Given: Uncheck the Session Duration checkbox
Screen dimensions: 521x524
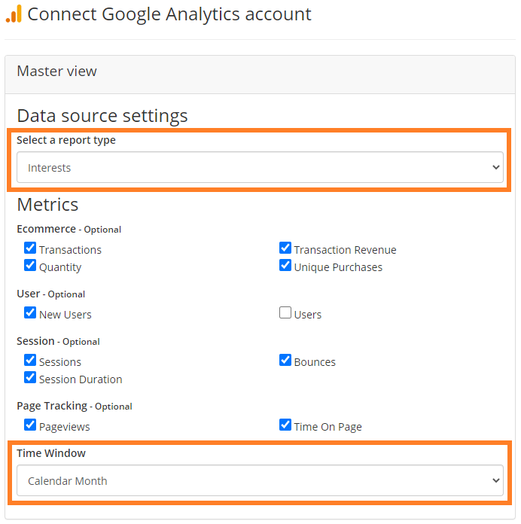Looking at the screenshot, I should tap(30, 378).
